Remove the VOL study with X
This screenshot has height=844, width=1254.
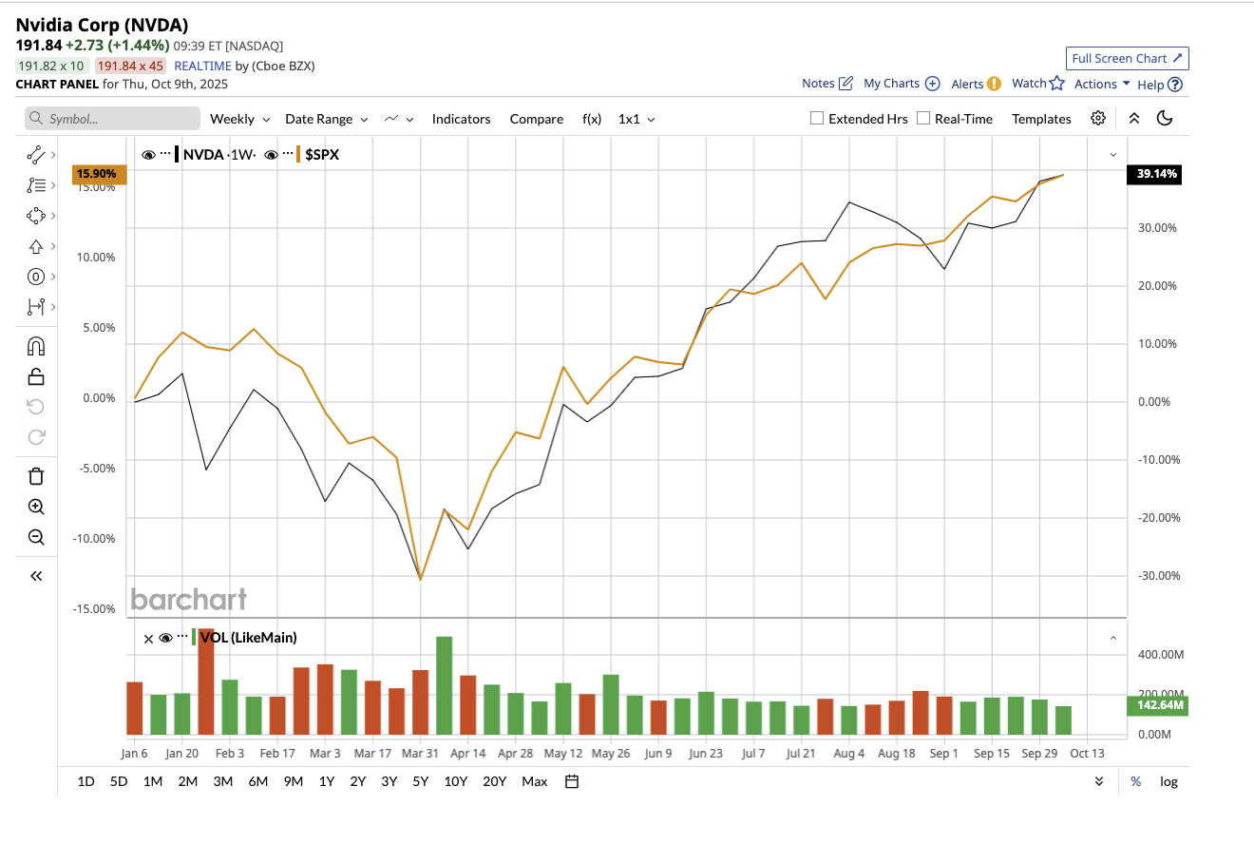pos(148,639)
